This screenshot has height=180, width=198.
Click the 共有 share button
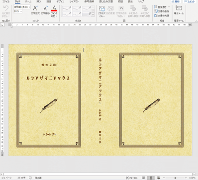click(x=176, y=1)
